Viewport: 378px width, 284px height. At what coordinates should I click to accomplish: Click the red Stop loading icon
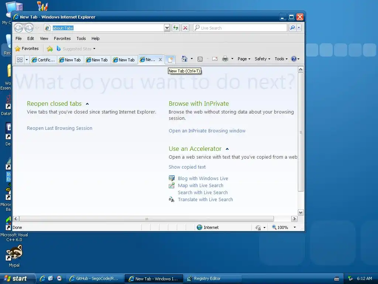coord(185,28)
